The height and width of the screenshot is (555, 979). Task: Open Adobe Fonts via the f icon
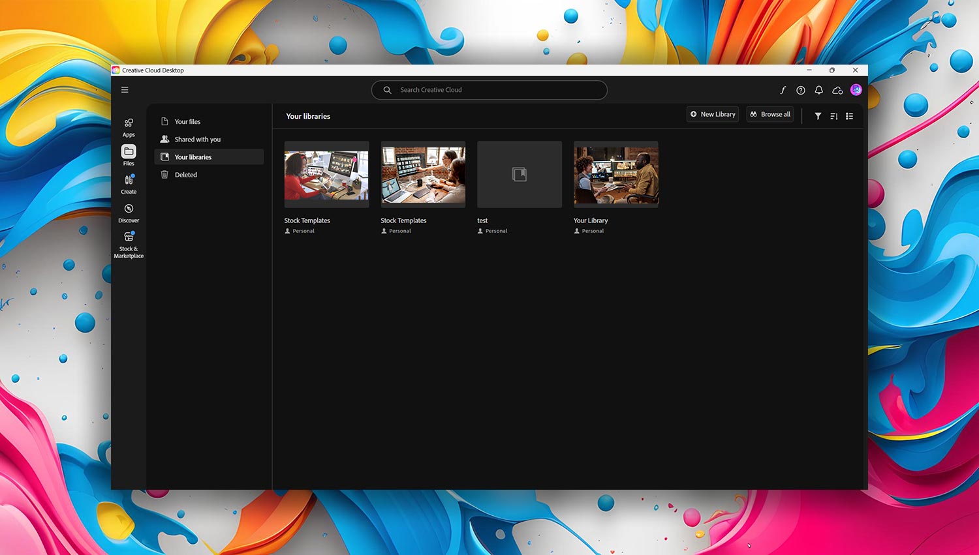click(x=783, y=90)
